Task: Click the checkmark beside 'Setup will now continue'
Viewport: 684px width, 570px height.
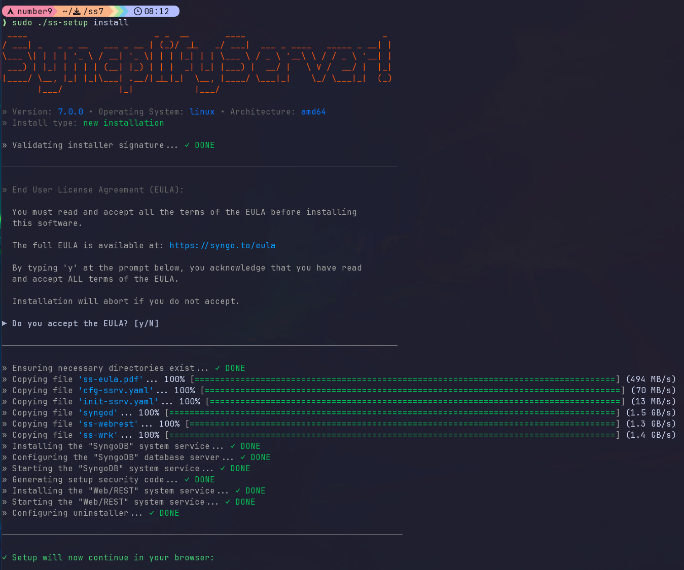Action: point(5,557)
